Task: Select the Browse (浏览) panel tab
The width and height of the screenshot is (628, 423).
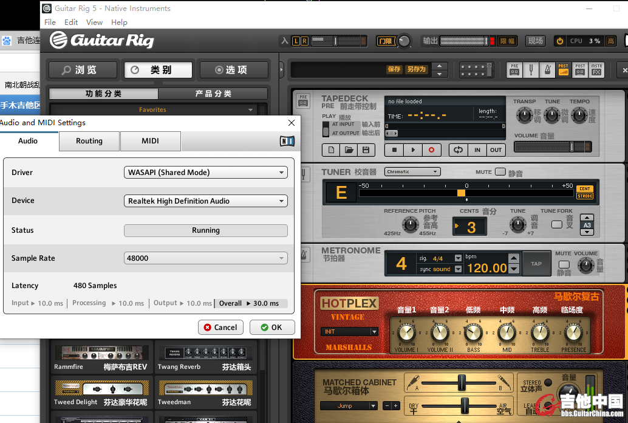Action: 83,70
